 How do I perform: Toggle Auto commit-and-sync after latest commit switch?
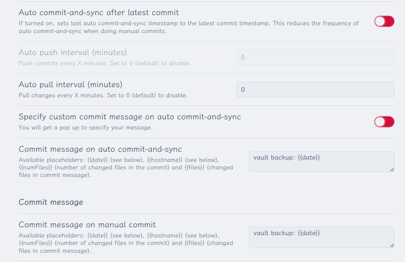pos(384,21)
